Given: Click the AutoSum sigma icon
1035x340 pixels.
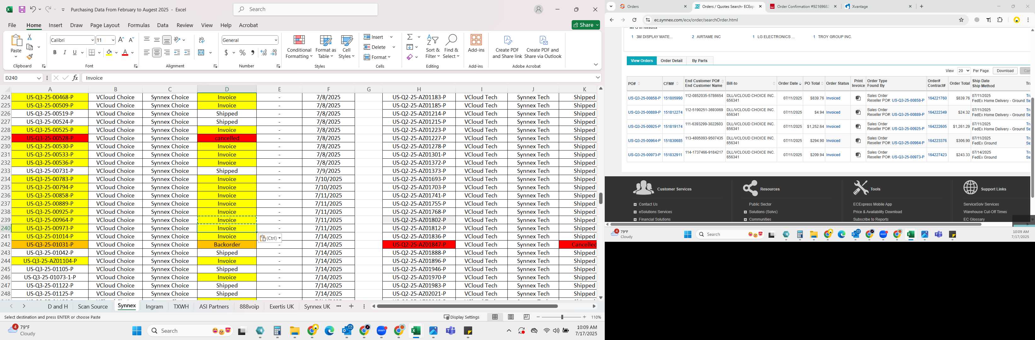Looking at the screenshot, I should (409, 37).
